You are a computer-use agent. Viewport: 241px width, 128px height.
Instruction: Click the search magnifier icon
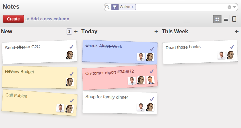click(107, 7)
